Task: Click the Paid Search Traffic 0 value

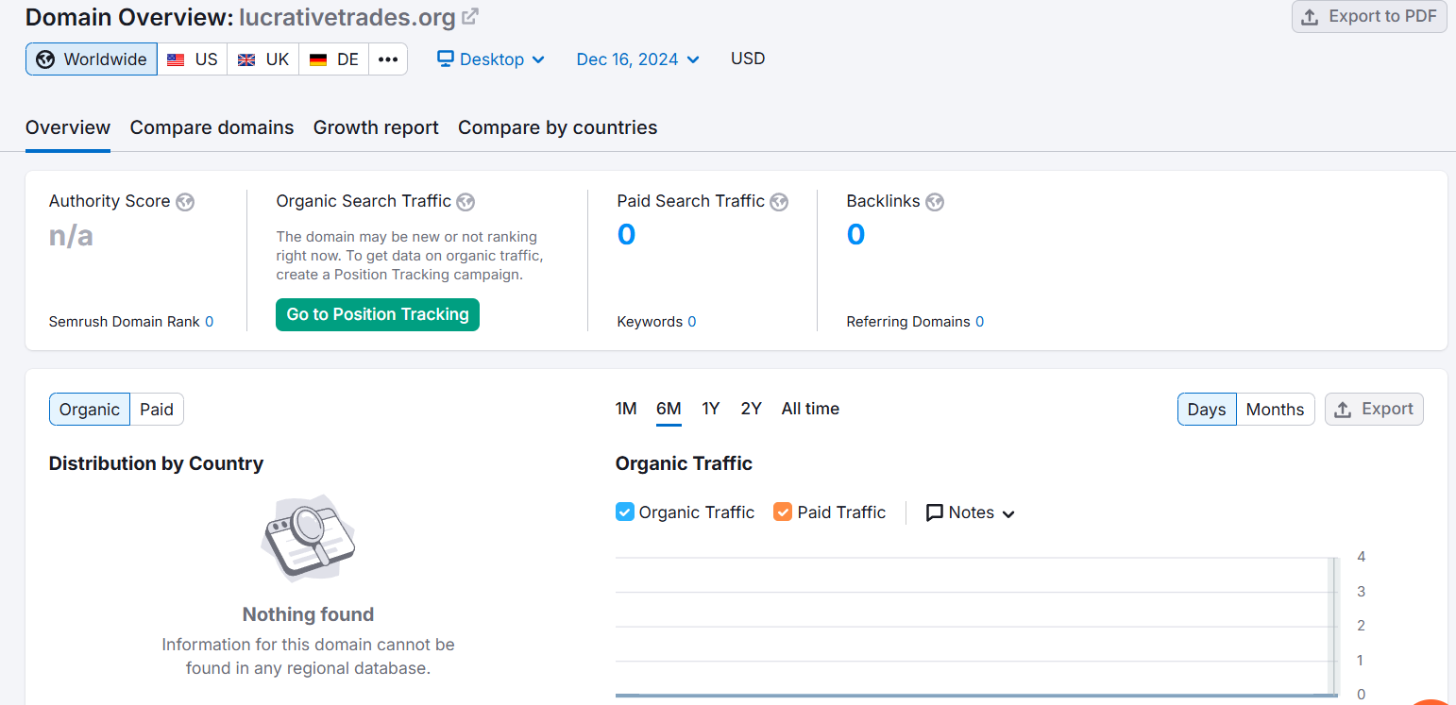Action: pos(626,234)
